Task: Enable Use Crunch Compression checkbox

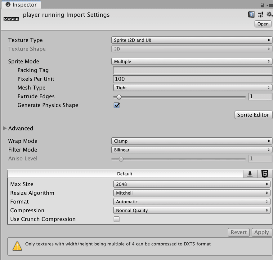Action: pos(116,219)
